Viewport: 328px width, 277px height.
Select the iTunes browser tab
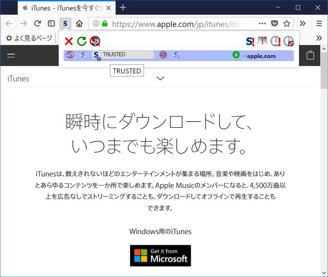(66, 8)
